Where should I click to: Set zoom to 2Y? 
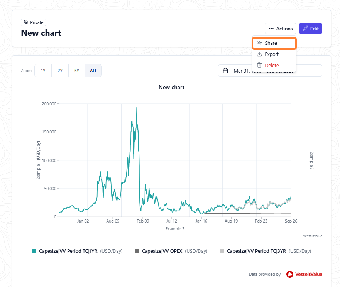pyautogui.click(x=60, y=71)
